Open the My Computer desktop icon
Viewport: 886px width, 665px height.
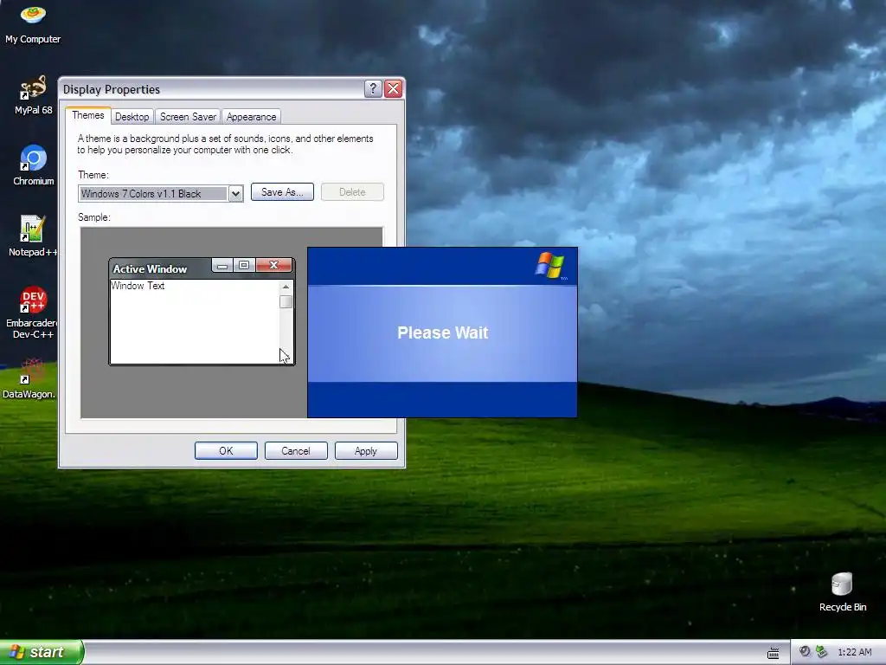coord(33,23)
